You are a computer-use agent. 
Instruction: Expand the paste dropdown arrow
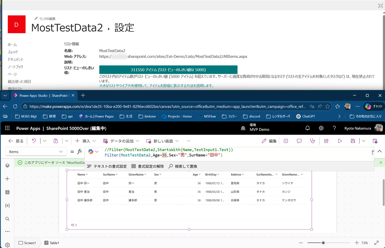tap(66, 141)
